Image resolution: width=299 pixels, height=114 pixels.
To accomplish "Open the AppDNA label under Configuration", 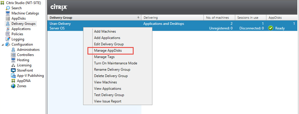I will click(24, 81).
